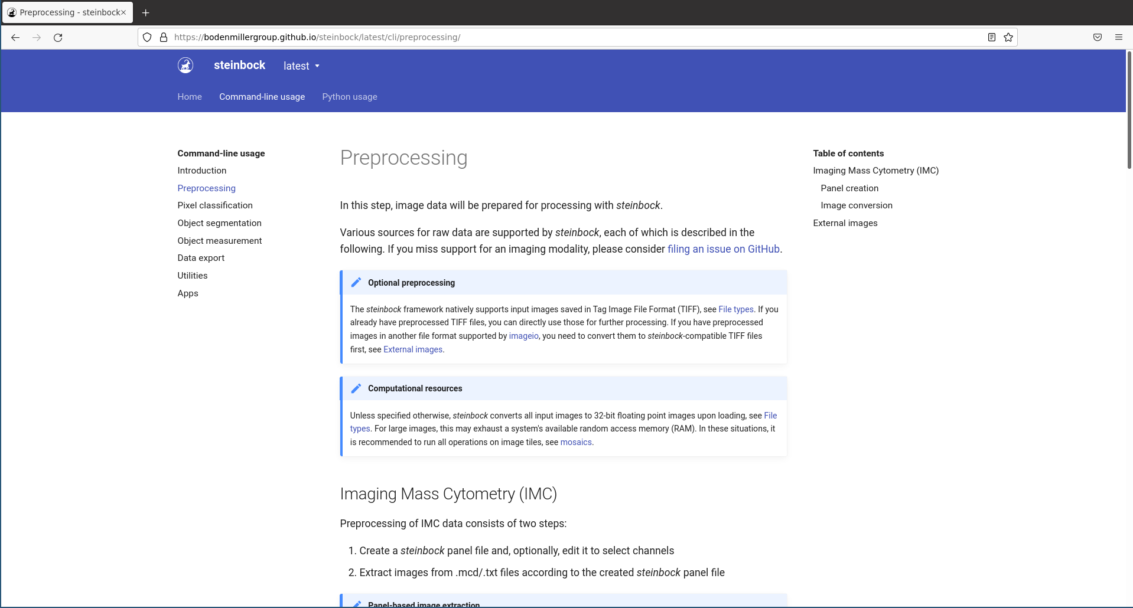Click the pencil icon on Computational resources note
This screenshot has width=1133, height=608.
point(356,388)
